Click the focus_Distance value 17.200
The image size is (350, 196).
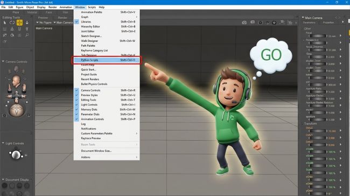click(332, 50)
